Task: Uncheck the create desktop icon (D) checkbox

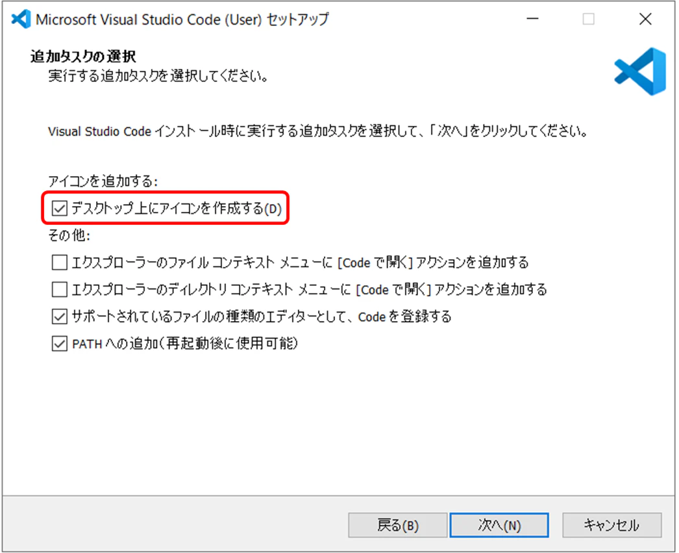Action: [59, 209]
